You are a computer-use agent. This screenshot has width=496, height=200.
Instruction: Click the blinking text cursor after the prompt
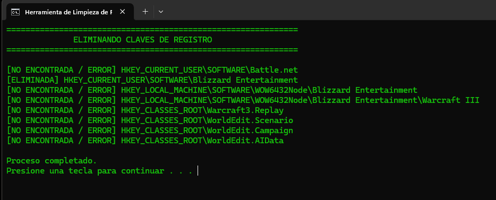[198, 171]
